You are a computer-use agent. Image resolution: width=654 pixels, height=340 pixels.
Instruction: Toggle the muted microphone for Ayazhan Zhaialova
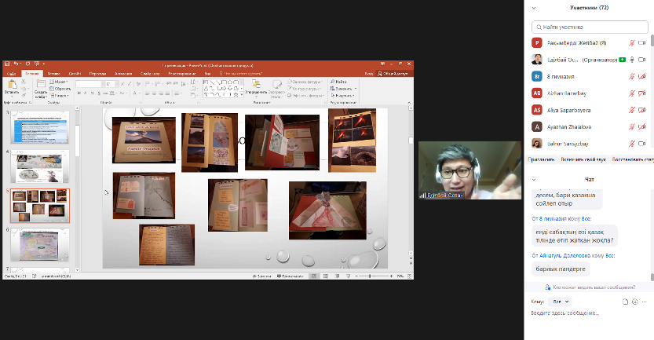point(631,126)
